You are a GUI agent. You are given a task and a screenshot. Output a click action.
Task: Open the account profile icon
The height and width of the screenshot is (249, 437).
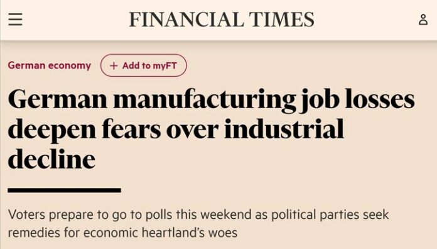[423, 19]
